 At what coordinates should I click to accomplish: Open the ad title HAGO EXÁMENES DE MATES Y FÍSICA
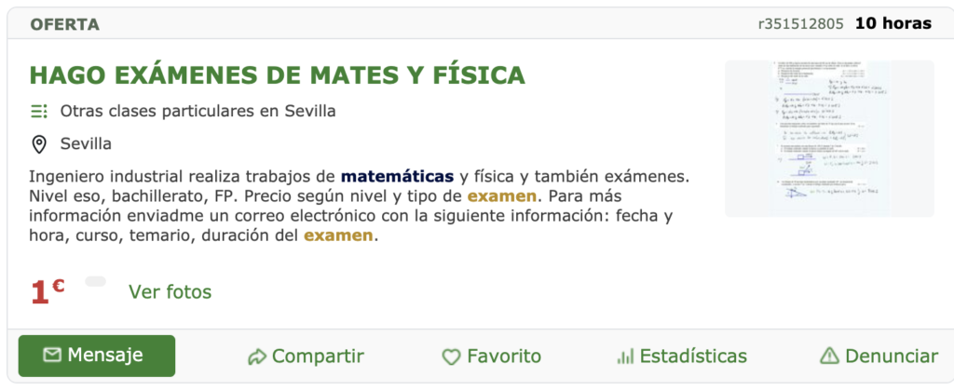coord(277,74)
